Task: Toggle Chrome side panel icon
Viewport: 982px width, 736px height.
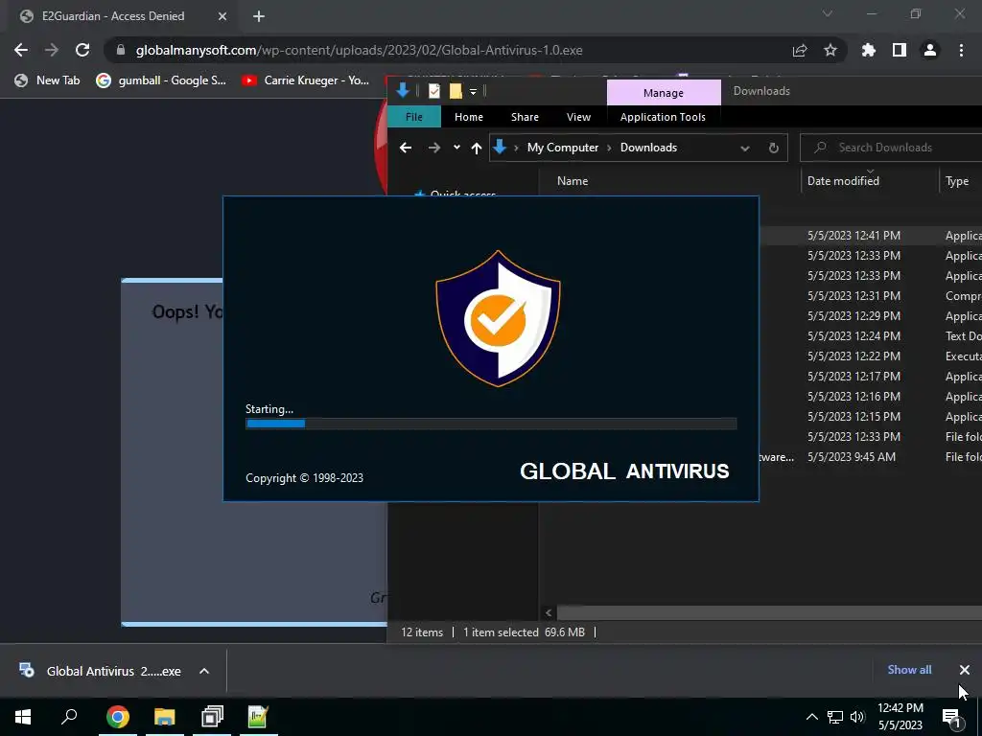Action: point(900,50)
